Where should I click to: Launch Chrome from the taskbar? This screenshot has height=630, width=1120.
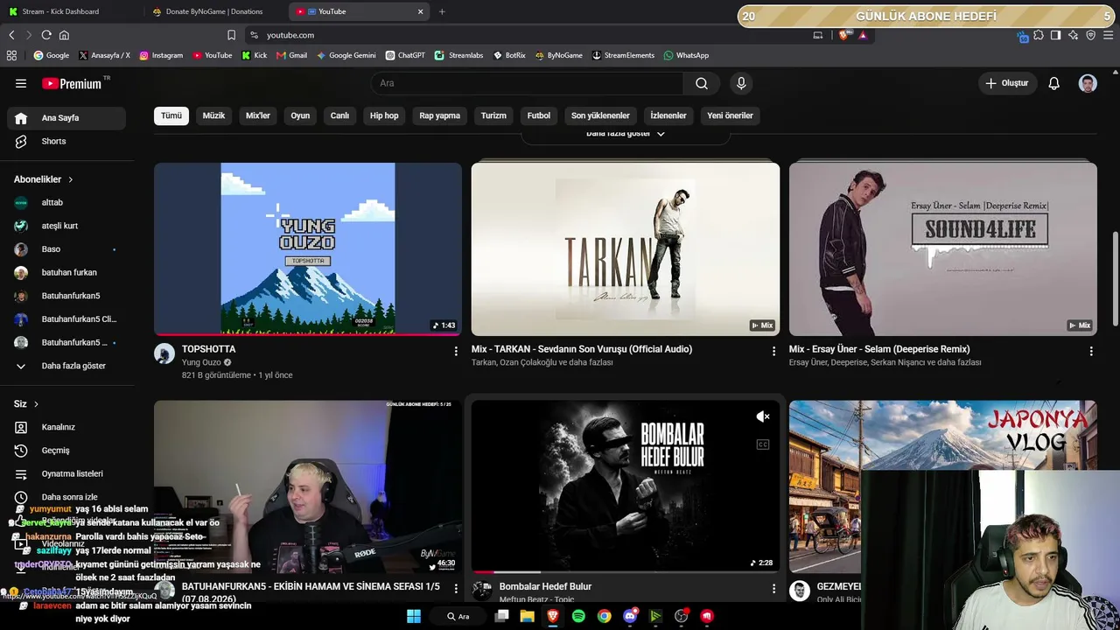[605, 616]
